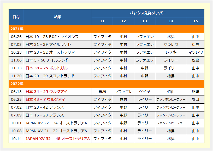This screenshot has height=151, width=213.
Task: Click the orange 2021年 section row
Action: click(x=106, y=29)
